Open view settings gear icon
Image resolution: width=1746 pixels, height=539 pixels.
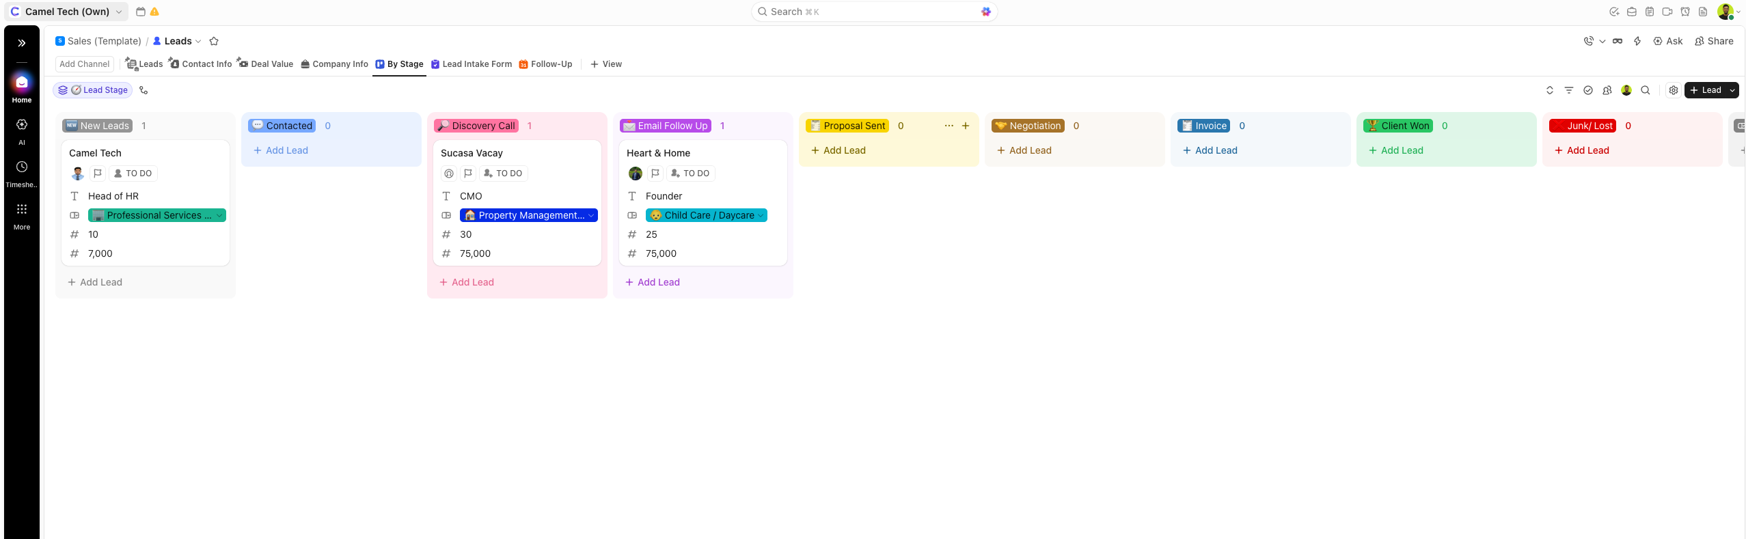click(1674, 90)
